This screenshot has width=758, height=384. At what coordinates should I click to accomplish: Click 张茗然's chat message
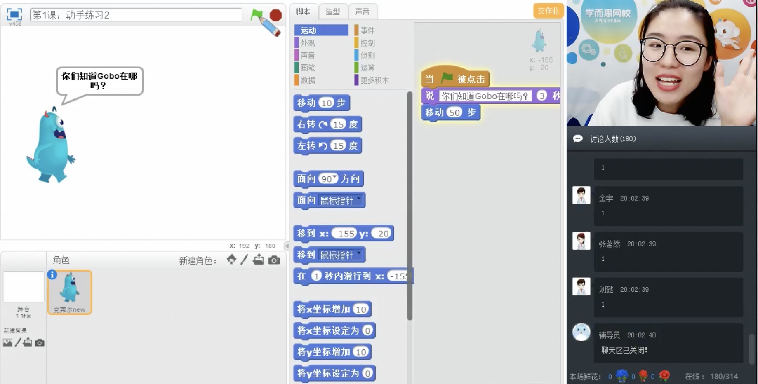pos(668,251)
